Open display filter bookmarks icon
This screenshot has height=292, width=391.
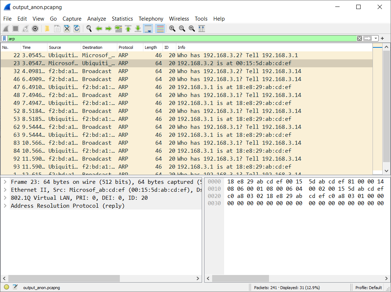tap(4, 38)
